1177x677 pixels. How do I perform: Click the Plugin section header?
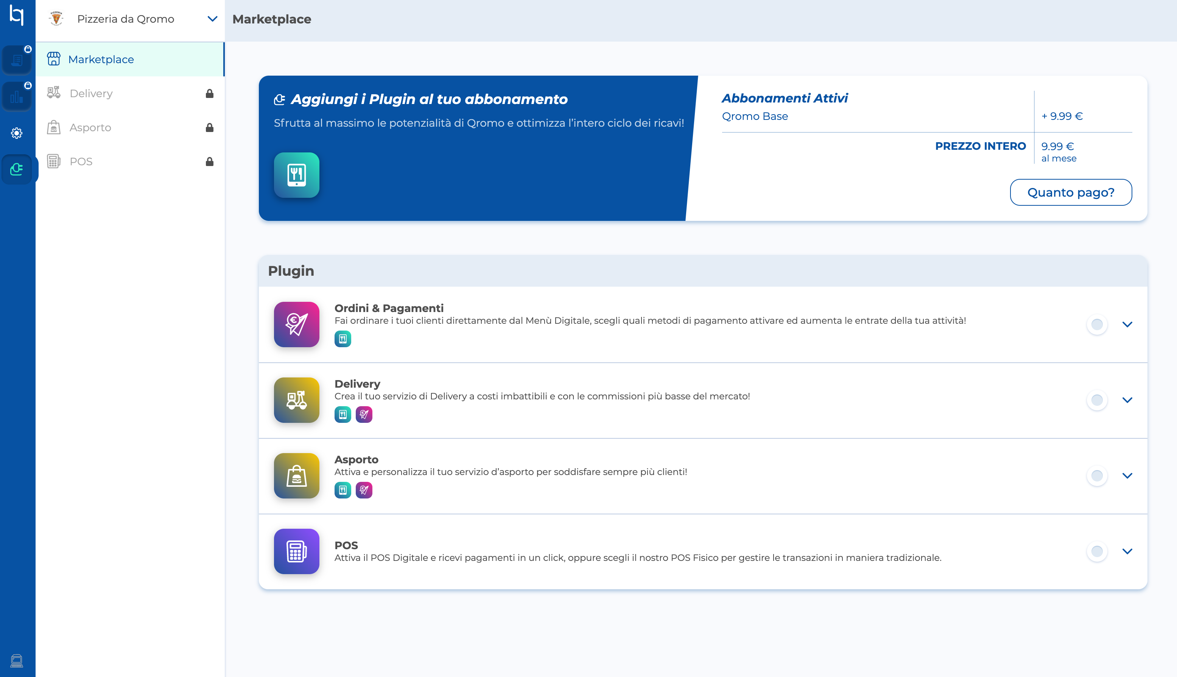[703, 271]
